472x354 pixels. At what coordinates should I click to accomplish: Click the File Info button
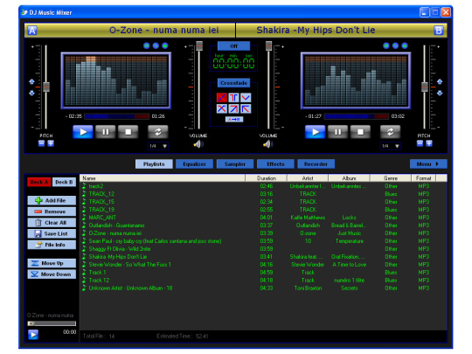click(x=52, y=245)
